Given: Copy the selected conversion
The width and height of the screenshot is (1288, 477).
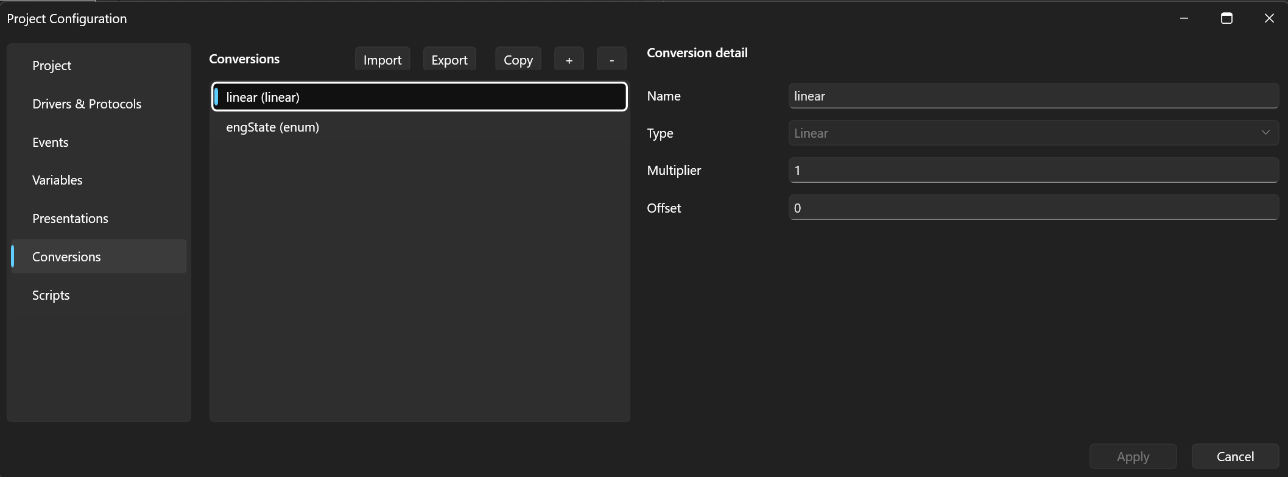Looking at the screenshot, I should [x=518, y=59].
